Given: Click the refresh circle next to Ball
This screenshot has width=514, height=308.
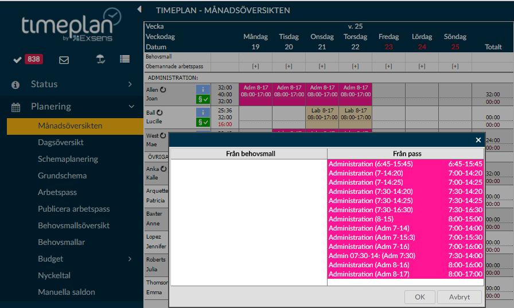Looking at the screenshot, I should [159, 112].
